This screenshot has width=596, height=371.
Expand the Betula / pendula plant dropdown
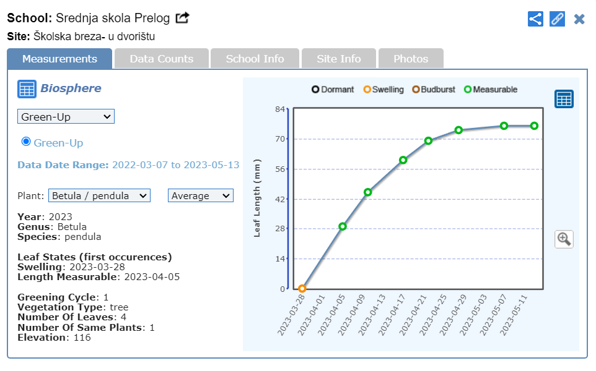tap(99, 195)
